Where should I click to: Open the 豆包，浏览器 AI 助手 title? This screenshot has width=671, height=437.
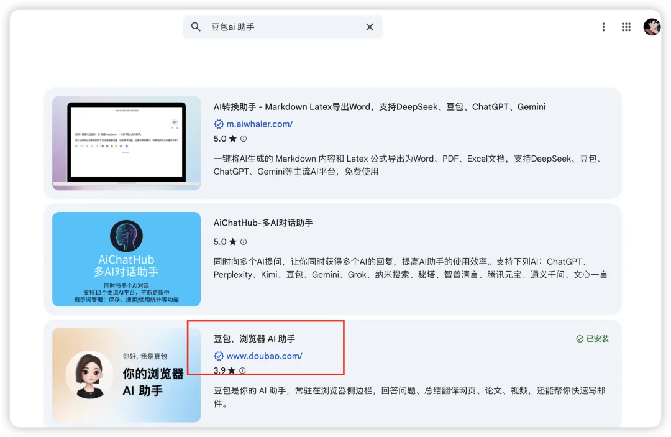pos(254,339)
